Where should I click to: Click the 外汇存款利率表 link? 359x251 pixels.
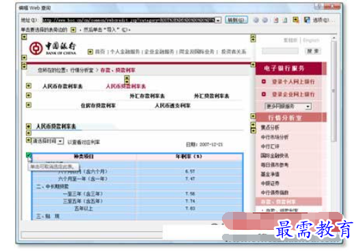coord(147,96)
